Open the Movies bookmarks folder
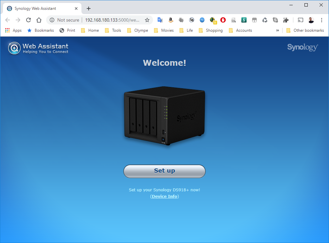 click(164, 30)
